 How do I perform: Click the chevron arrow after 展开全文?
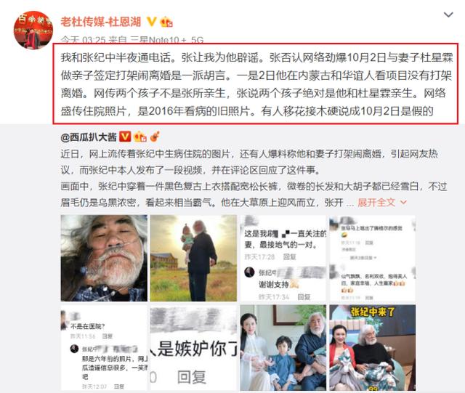pos(403,203)
